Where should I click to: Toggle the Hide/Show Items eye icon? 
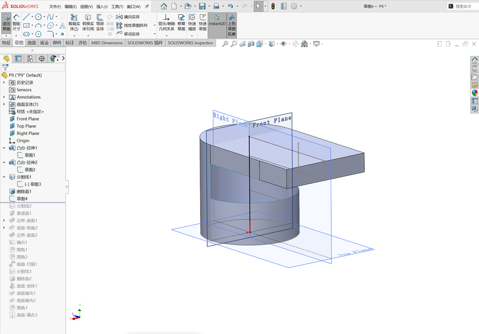(283, 44)
